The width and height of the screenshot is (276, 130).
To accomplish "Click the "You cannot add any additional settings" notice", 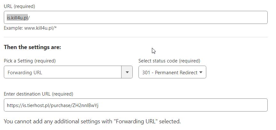I will coord(92,121).
